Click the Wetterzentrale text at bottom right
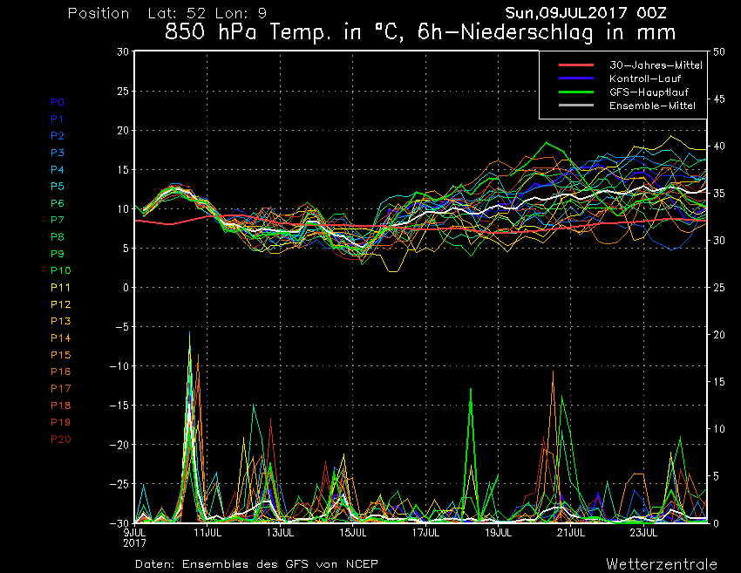 (662, 564)
